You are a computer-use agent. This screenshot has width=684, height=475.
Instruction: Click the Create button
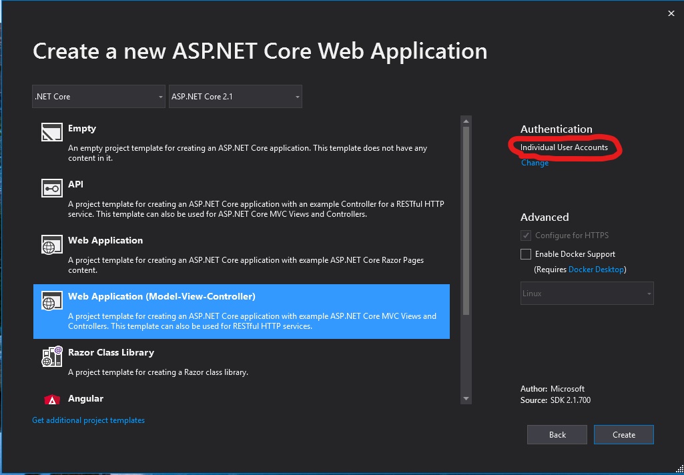click(x=624, y=434)
